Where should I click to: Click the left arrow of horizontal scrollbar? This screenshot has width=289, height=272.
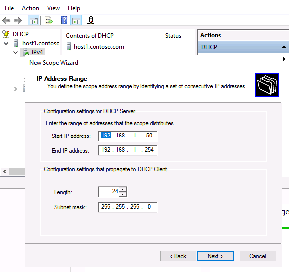5,171
